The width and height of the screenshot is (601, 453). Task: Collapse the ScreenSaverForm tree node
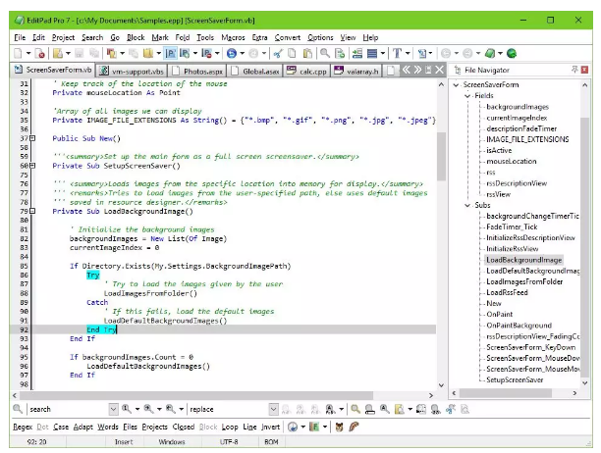(x=456, y=85)
